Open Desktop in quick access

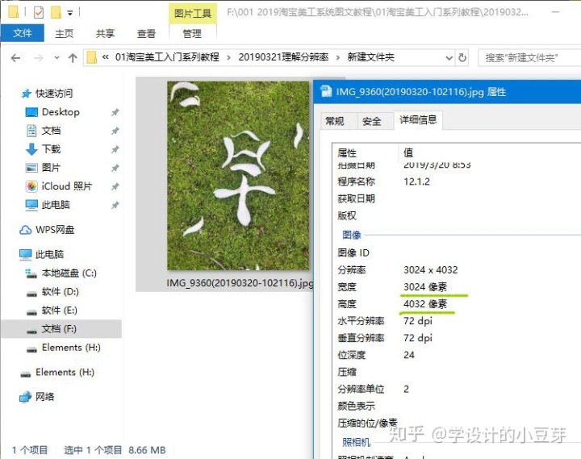[x=61, y=112]
